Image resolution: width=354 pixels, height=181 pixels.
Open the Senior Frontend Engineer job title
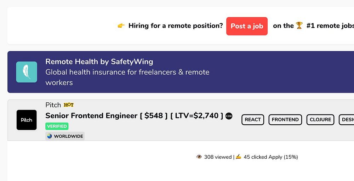tap(91, 116)
